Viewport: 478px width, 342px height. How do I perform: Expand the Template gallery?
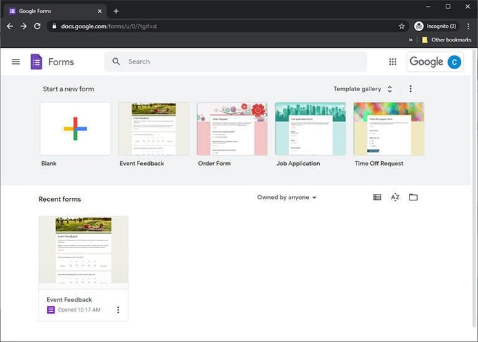(362, 89)
